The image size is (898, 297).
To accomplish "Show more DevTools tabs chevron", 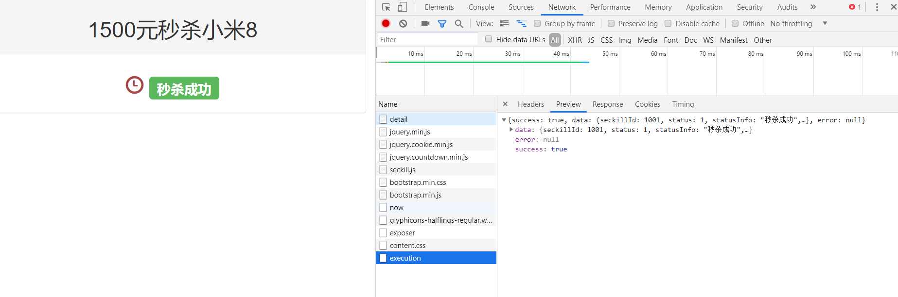I will [x=813, y=7].
